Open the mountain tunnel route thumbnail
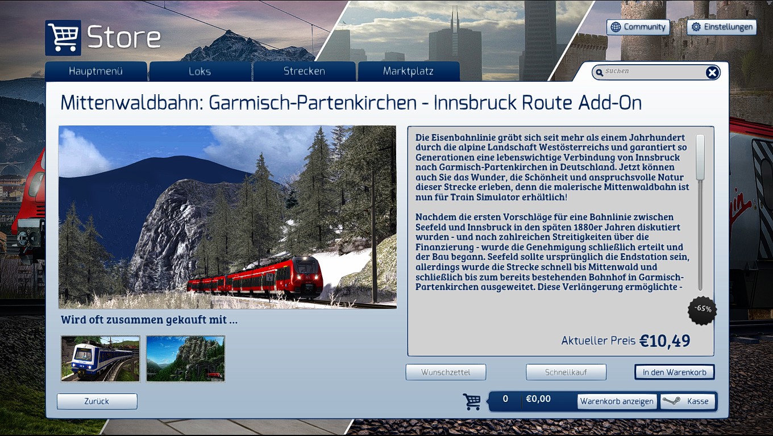 [185, 359]
